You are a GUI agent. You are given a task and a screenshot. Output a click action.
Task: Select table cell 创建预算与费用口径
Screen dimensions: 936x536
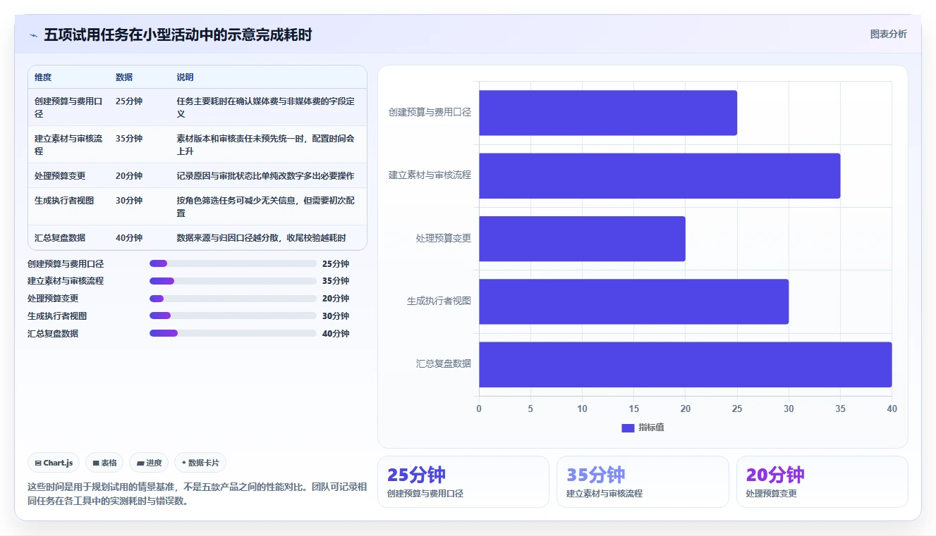coord(69,108)
